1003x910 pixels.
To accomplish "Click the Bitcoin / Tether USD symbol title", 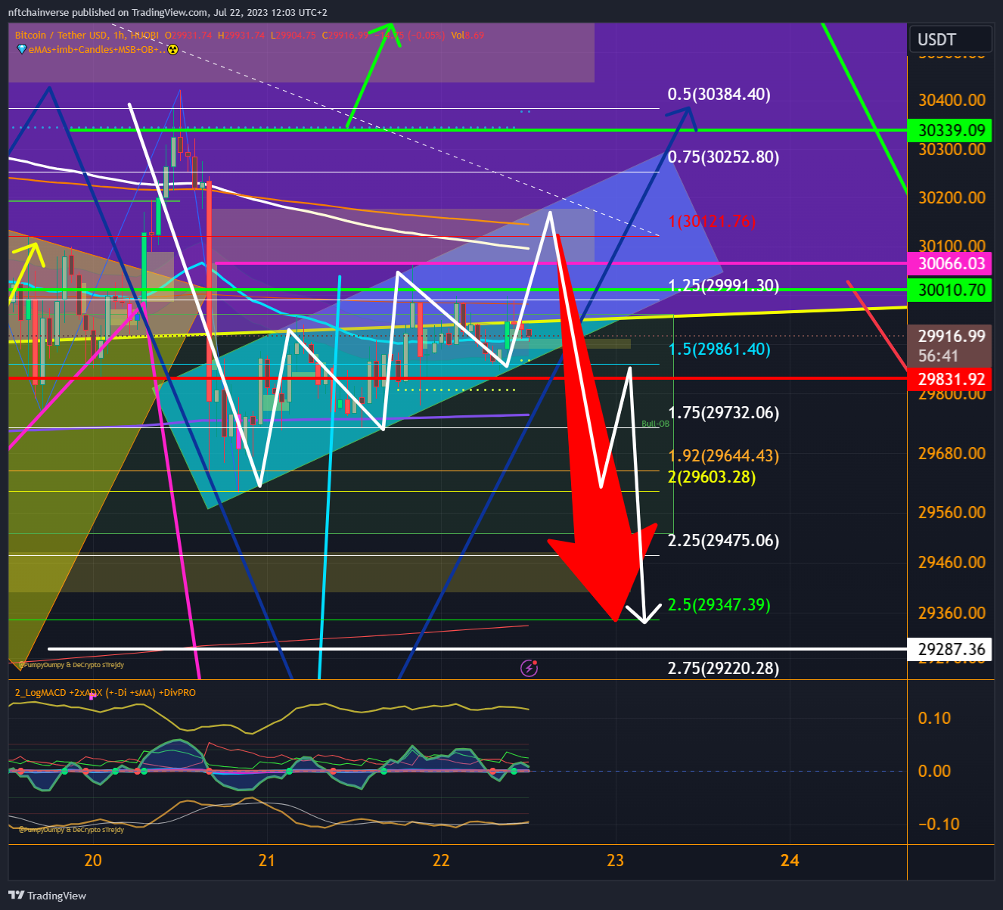I will point(62,35).
